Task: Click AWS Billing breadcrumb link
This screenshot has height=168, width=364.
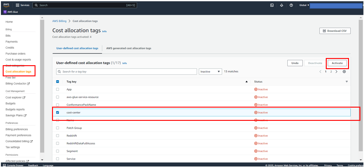Action: coord(59,21)
